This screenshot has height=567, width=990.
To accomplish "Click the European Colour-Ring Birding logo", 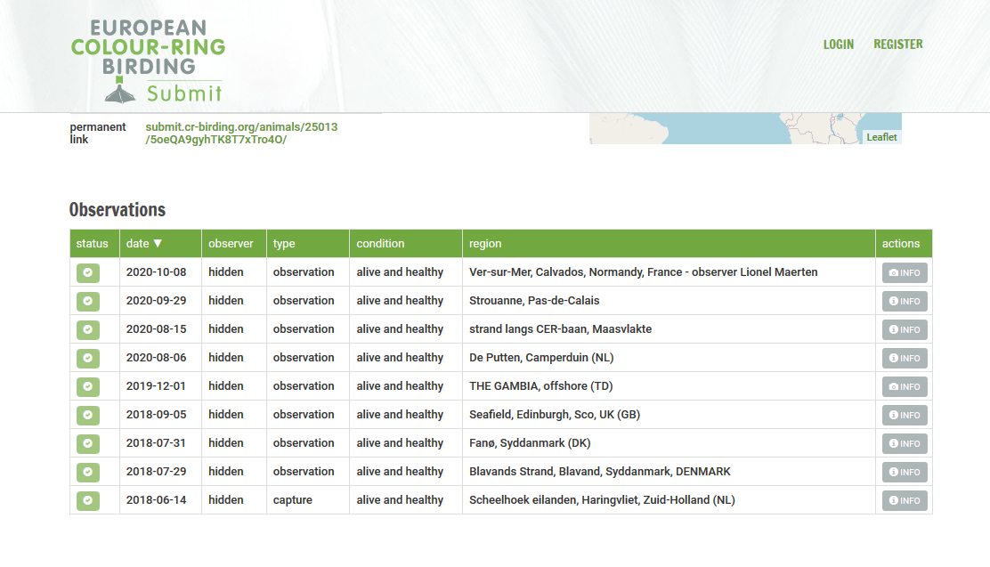I will (x=148, y=61).
